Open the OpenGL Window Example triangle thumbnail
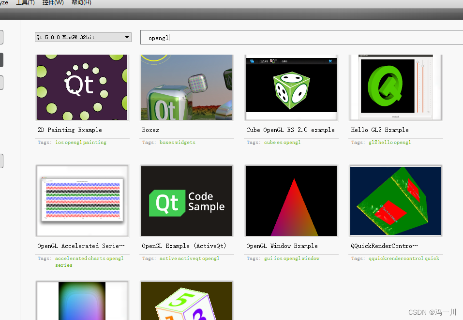463x320 pixels. click(x=291, y=201)
